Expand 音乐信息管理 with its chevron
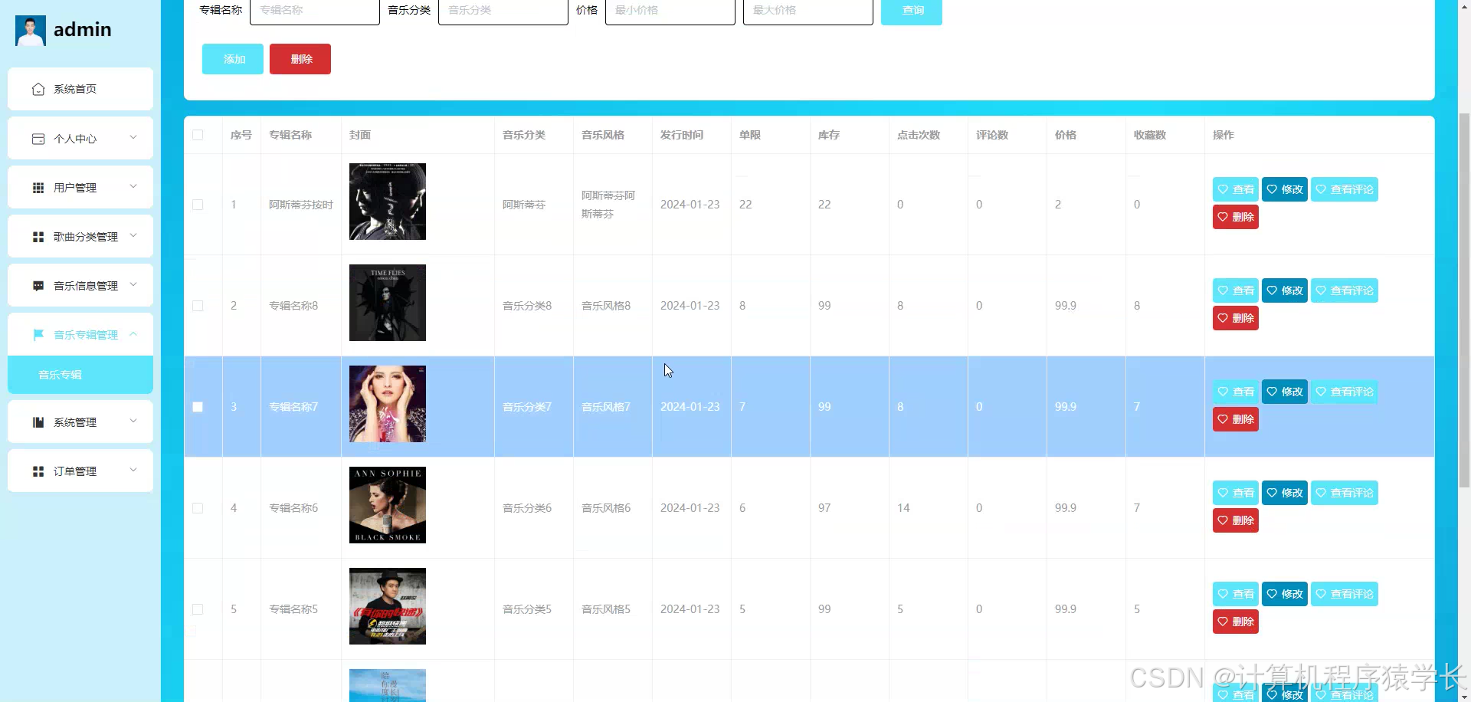The width and height of the screenshot is (1471, 702). [133, 285]
